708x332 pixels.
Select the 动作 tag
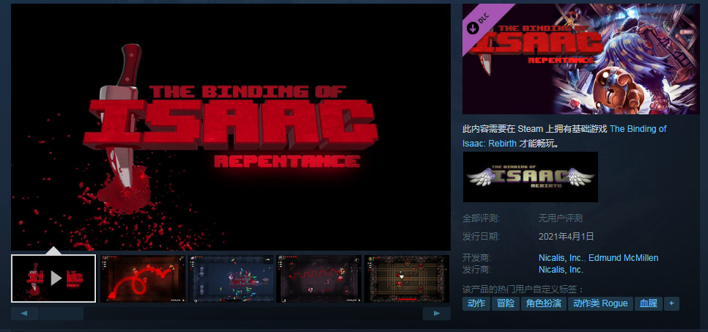point(476,303)
